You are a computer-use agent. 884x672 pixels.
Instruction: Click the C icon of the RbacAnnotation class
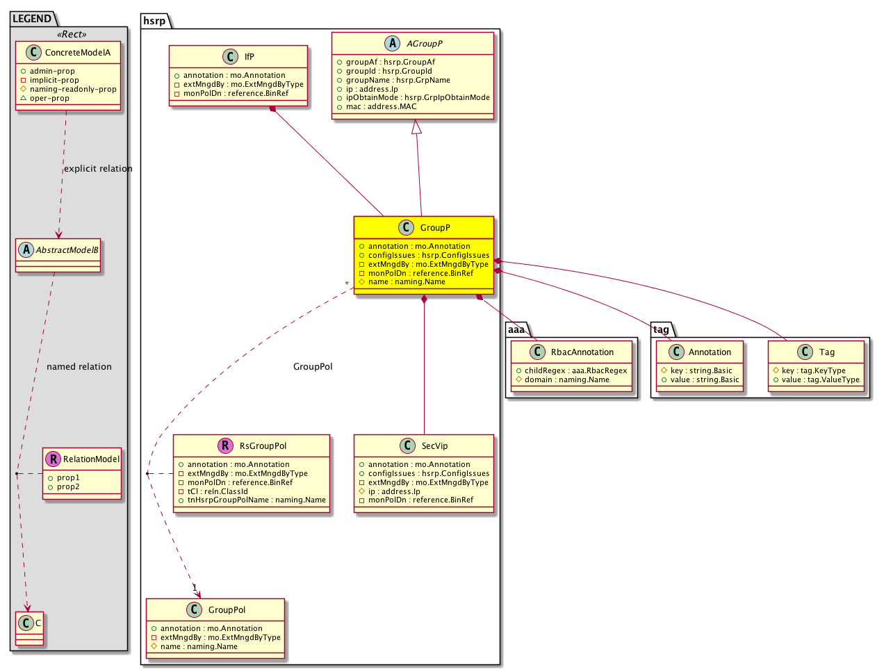[x=537, y=352]
